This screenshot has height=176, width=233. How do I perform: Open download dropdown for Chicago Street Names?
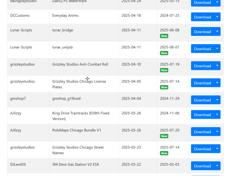coord(217,149)
